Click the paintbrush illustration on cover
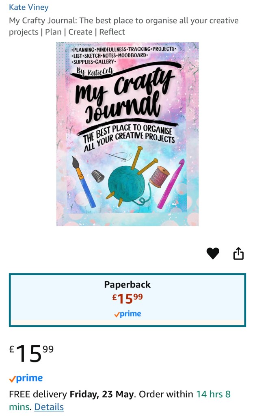The height and width of the screenshot is (416, 255). 84,182
